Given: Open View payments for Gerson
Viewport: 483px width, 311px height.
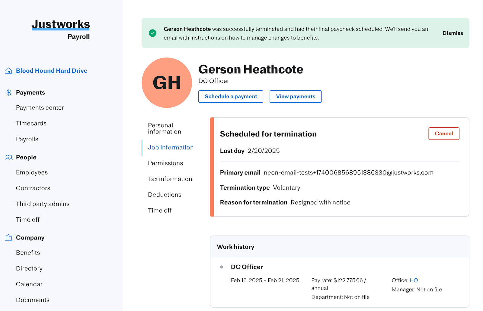Looking at the screenshot, I should (296, 97).
